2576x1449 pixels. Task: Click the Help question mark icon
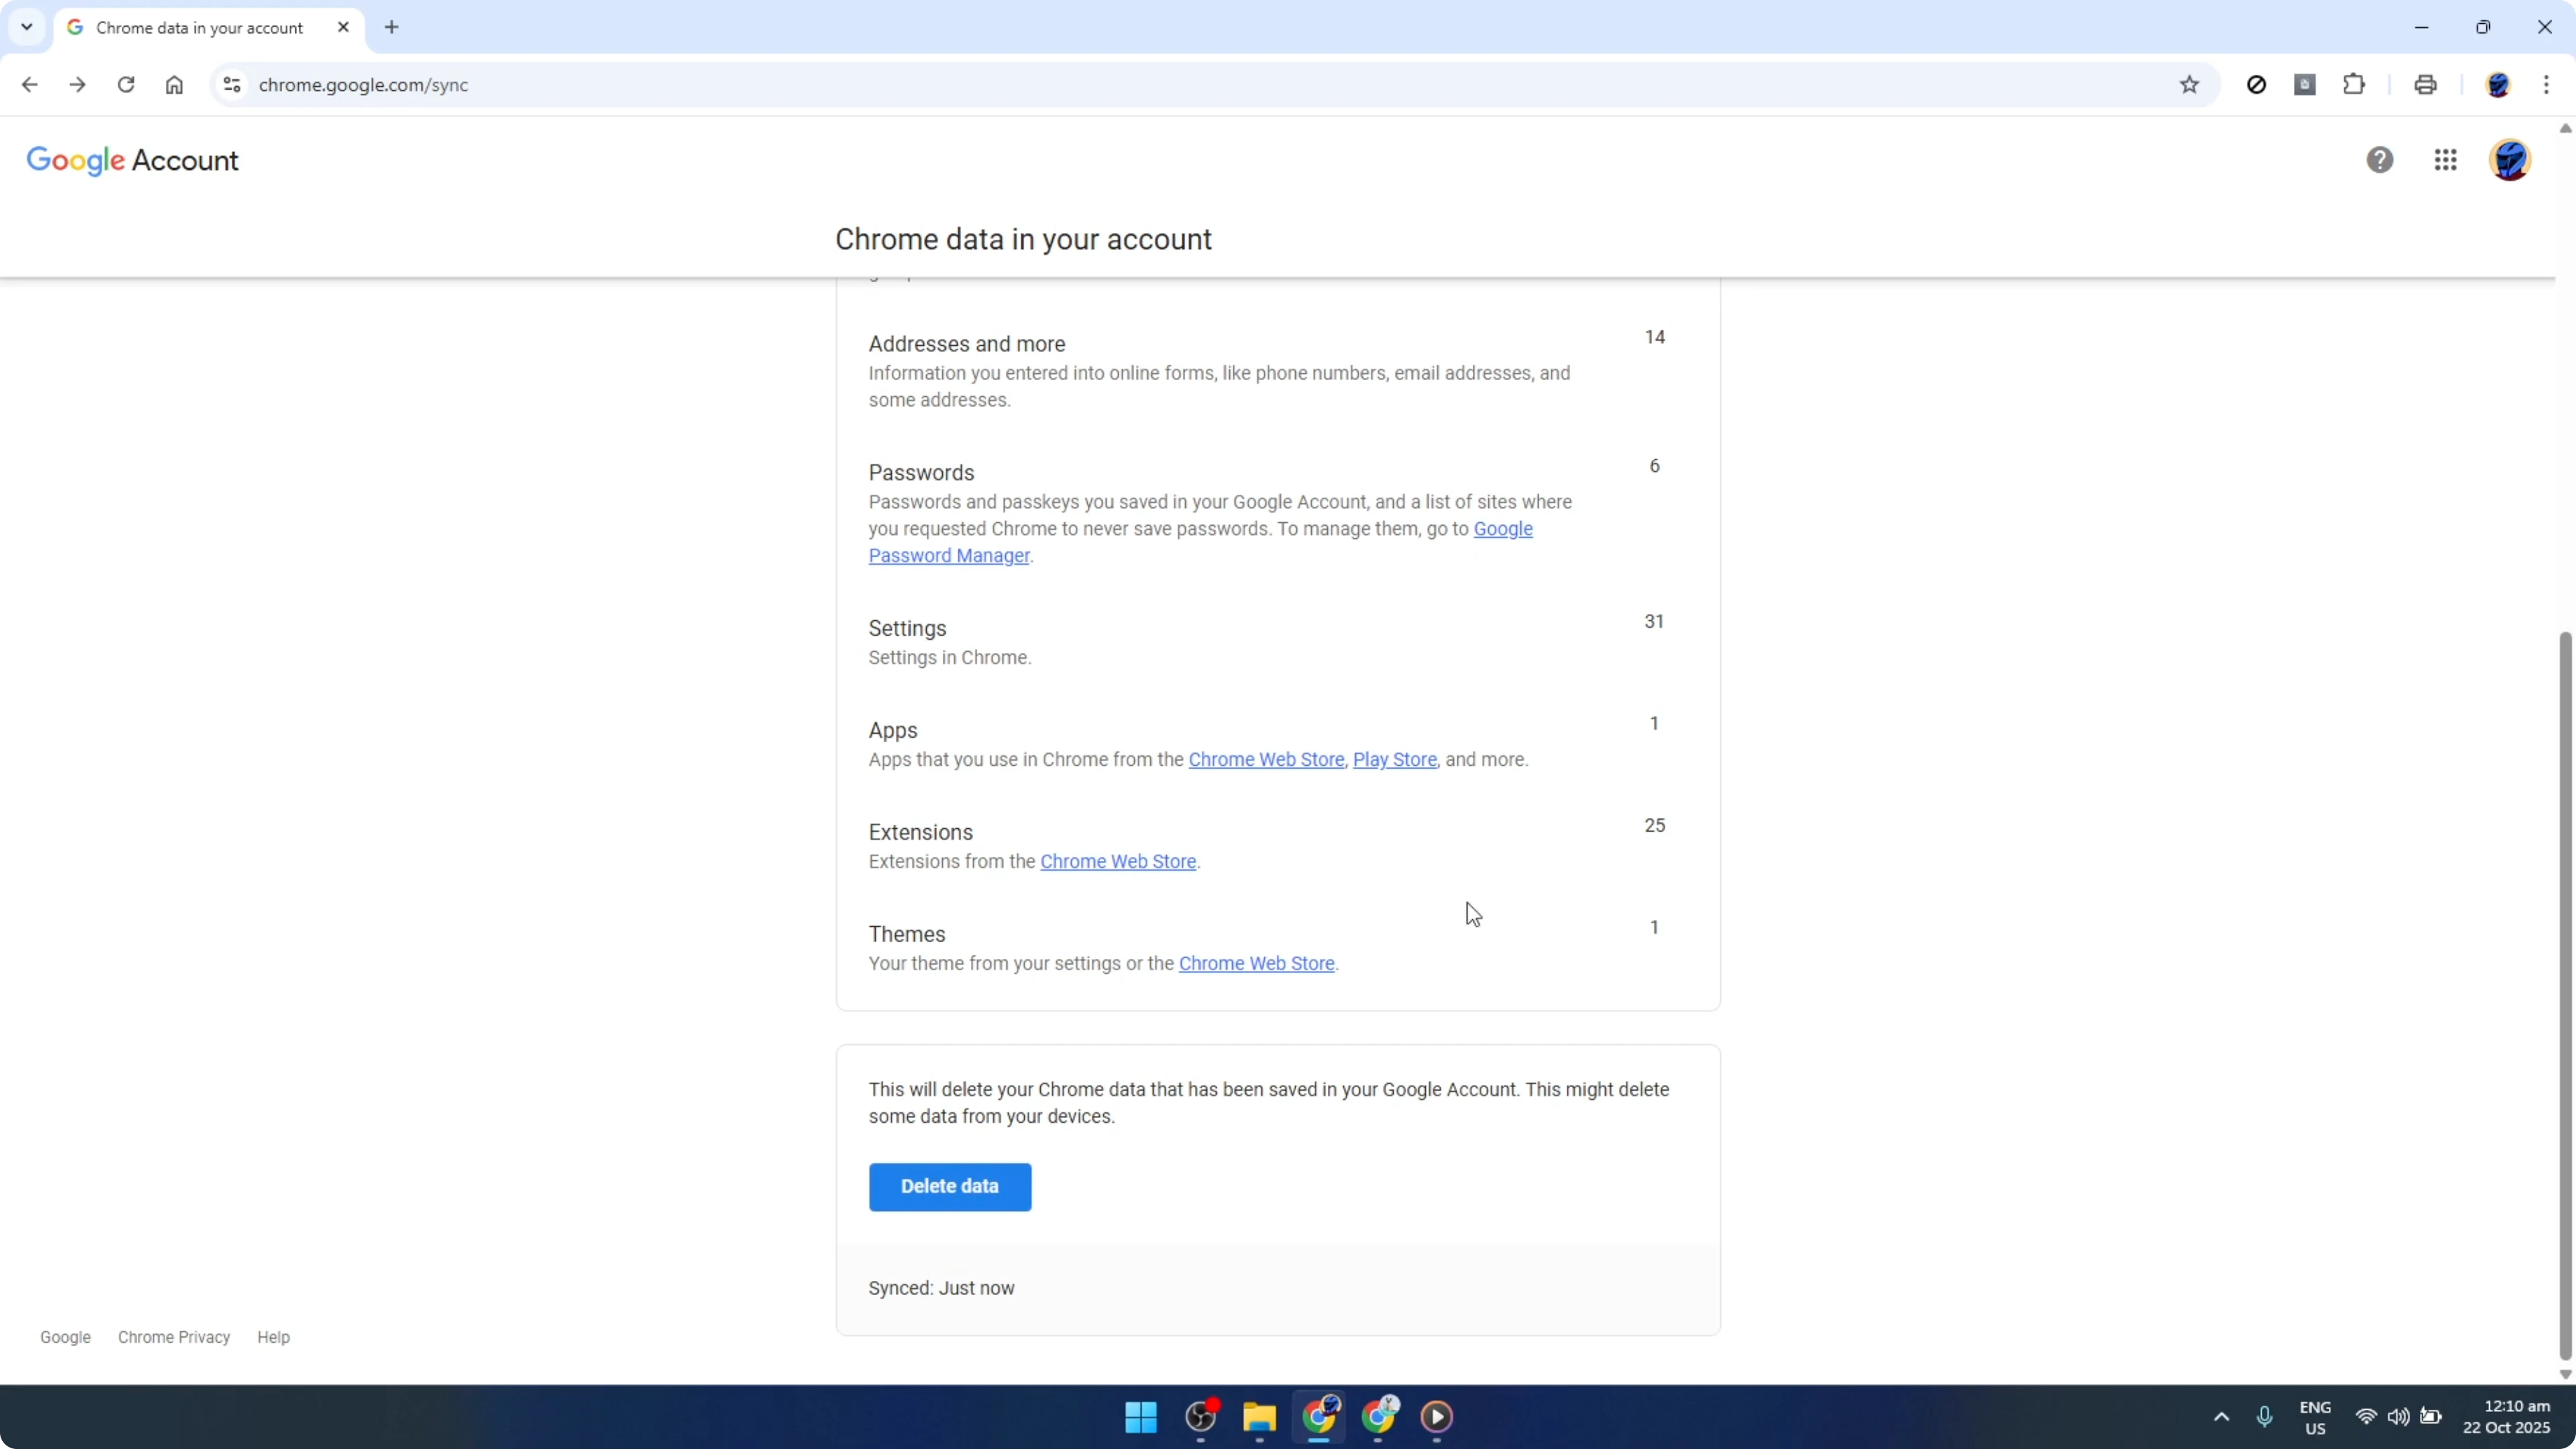pyautogui.click(x=2380, y=160)
